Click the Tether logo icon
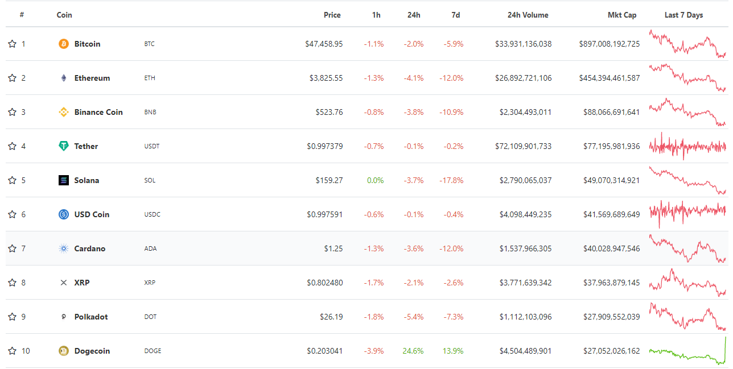Viewport: 733px width, 369px height. tap(64, 146)
